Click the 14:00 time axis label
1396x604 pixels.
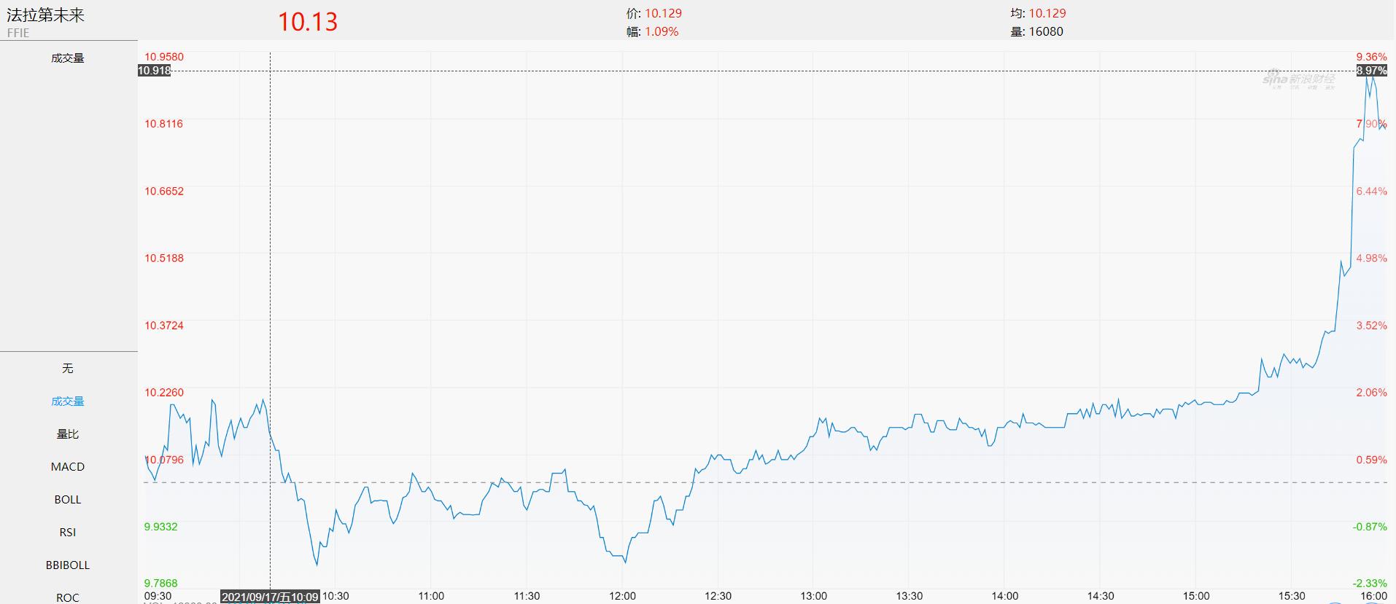pyautogui.click(x=1004, y=596)
